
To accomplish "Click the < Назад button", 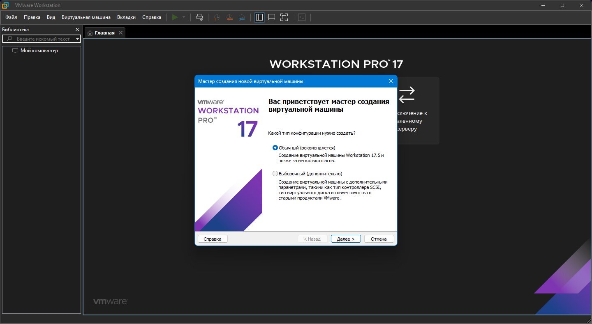I will click(x=312, y=239).
